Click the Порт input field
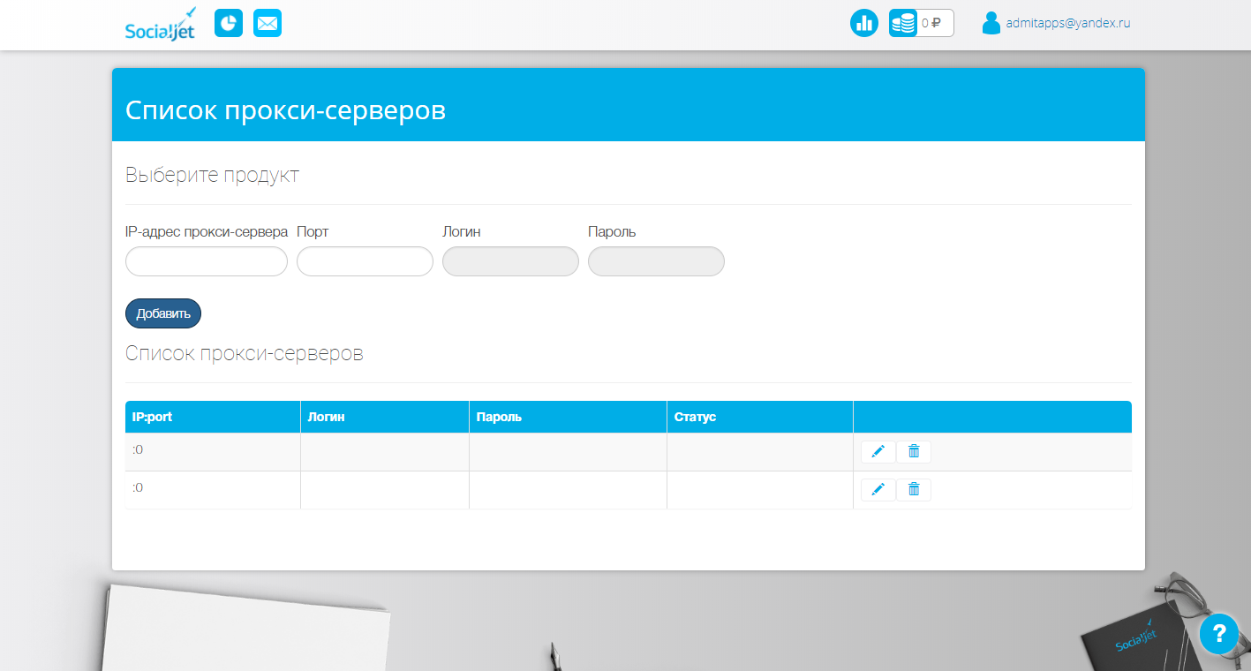 (x=364, y=261)
